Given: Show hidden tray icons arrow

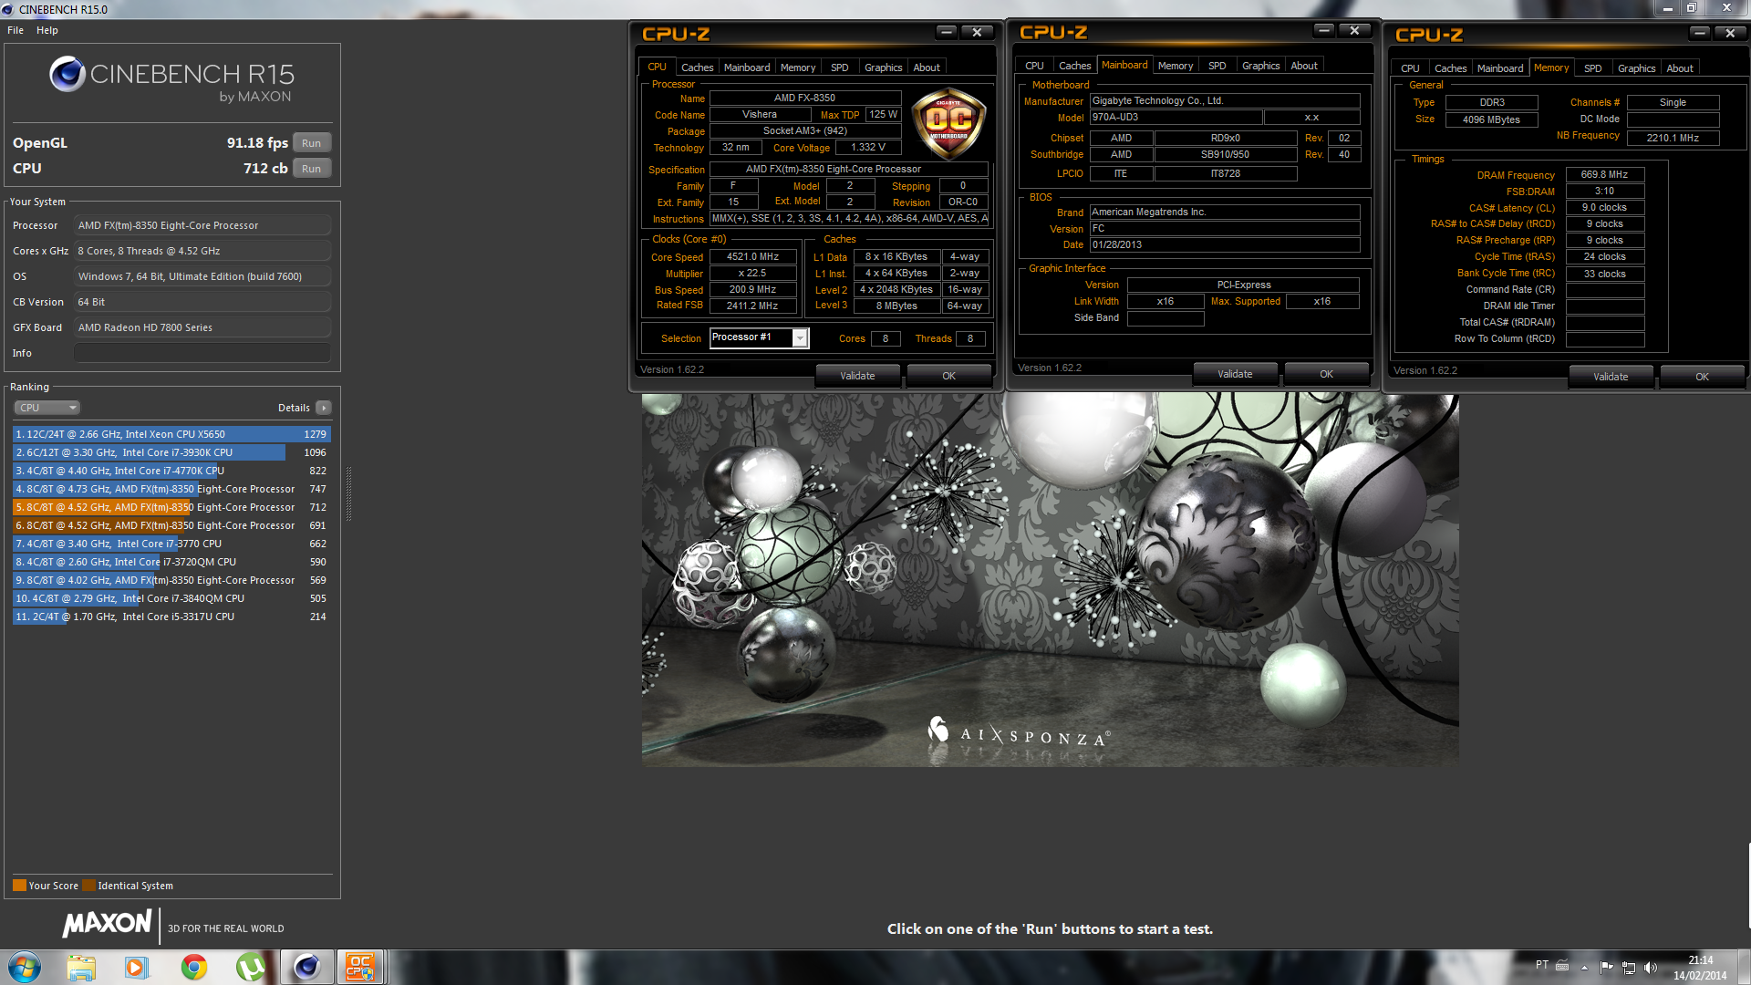Looking at the screenshot, I should click(x=1584, y=967).
